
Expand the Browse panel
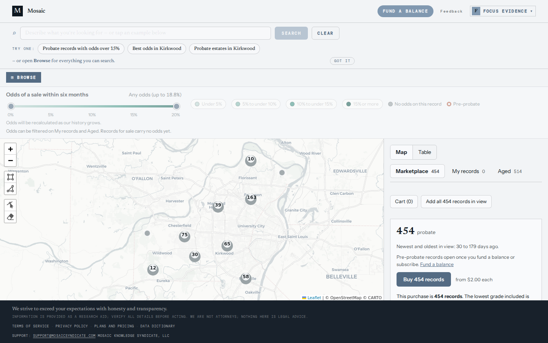tap(24, 77)
